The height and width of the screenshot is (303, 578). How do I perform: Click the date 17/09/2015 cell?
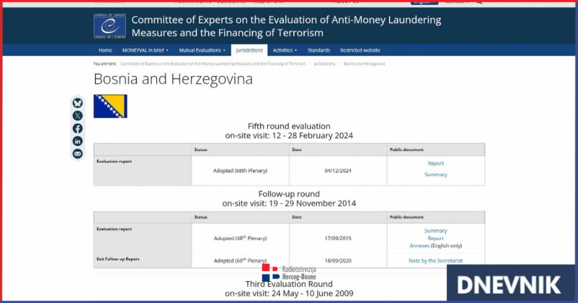(x=338, y=238)
